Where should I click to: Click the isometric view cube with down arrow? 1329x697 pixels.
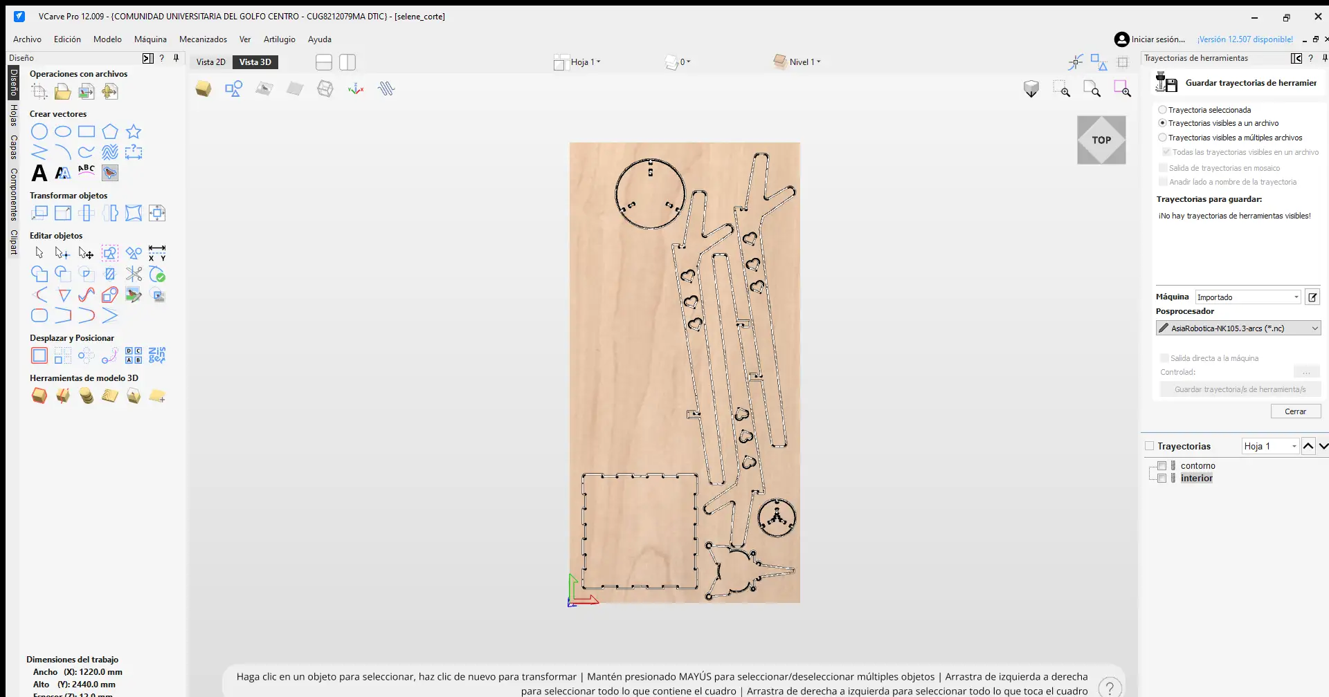[x=1031, y=89]
